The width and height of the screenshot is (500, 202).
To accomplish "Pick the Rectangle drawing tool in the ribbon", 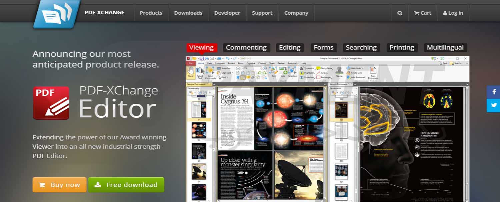I will coord(324,77).
